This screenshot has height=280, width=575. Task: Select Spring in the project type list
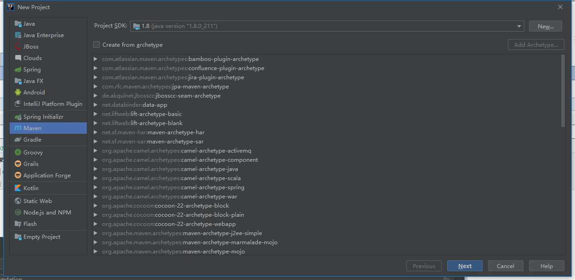48,70
